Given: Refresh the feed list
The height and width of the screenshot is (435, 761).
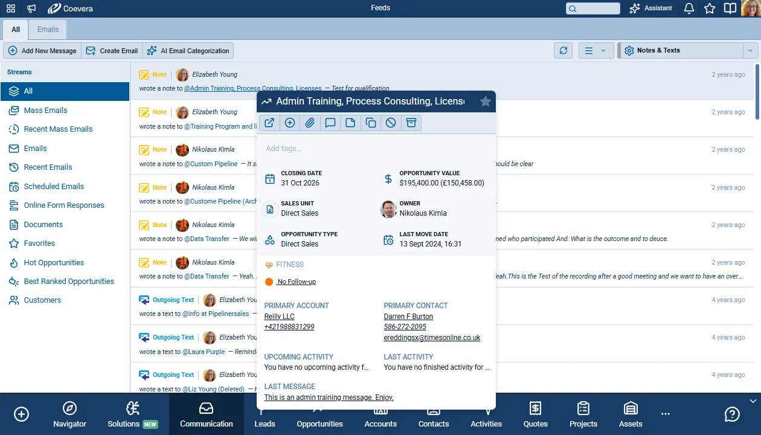Looking at the screenshot, I should (564, 51).
